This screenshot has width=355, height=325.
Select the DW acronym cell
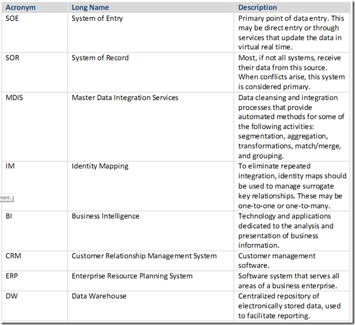tap(11, 296)
